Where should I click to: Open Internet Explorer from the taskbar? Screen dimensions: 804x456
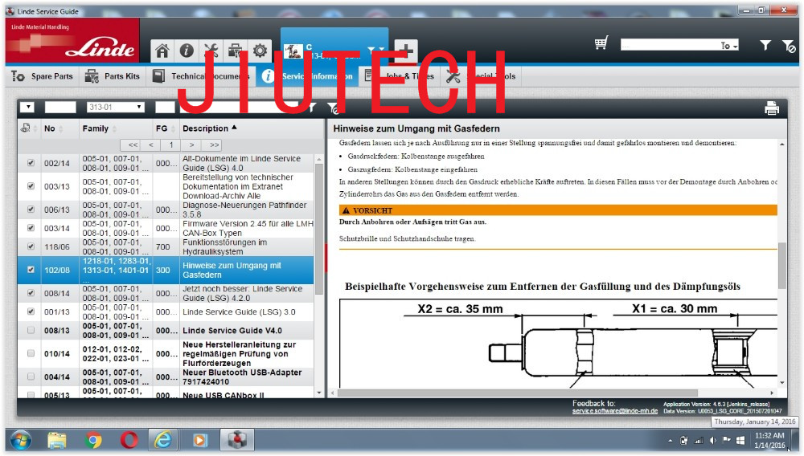click(162, 439)
